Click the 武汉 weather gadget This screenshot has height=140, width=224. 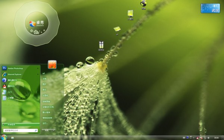coord(210,8)
